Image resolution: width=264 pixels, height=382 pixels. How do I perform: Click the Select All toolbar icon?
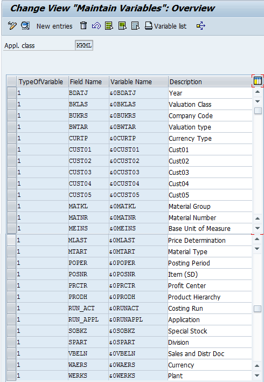109,25
